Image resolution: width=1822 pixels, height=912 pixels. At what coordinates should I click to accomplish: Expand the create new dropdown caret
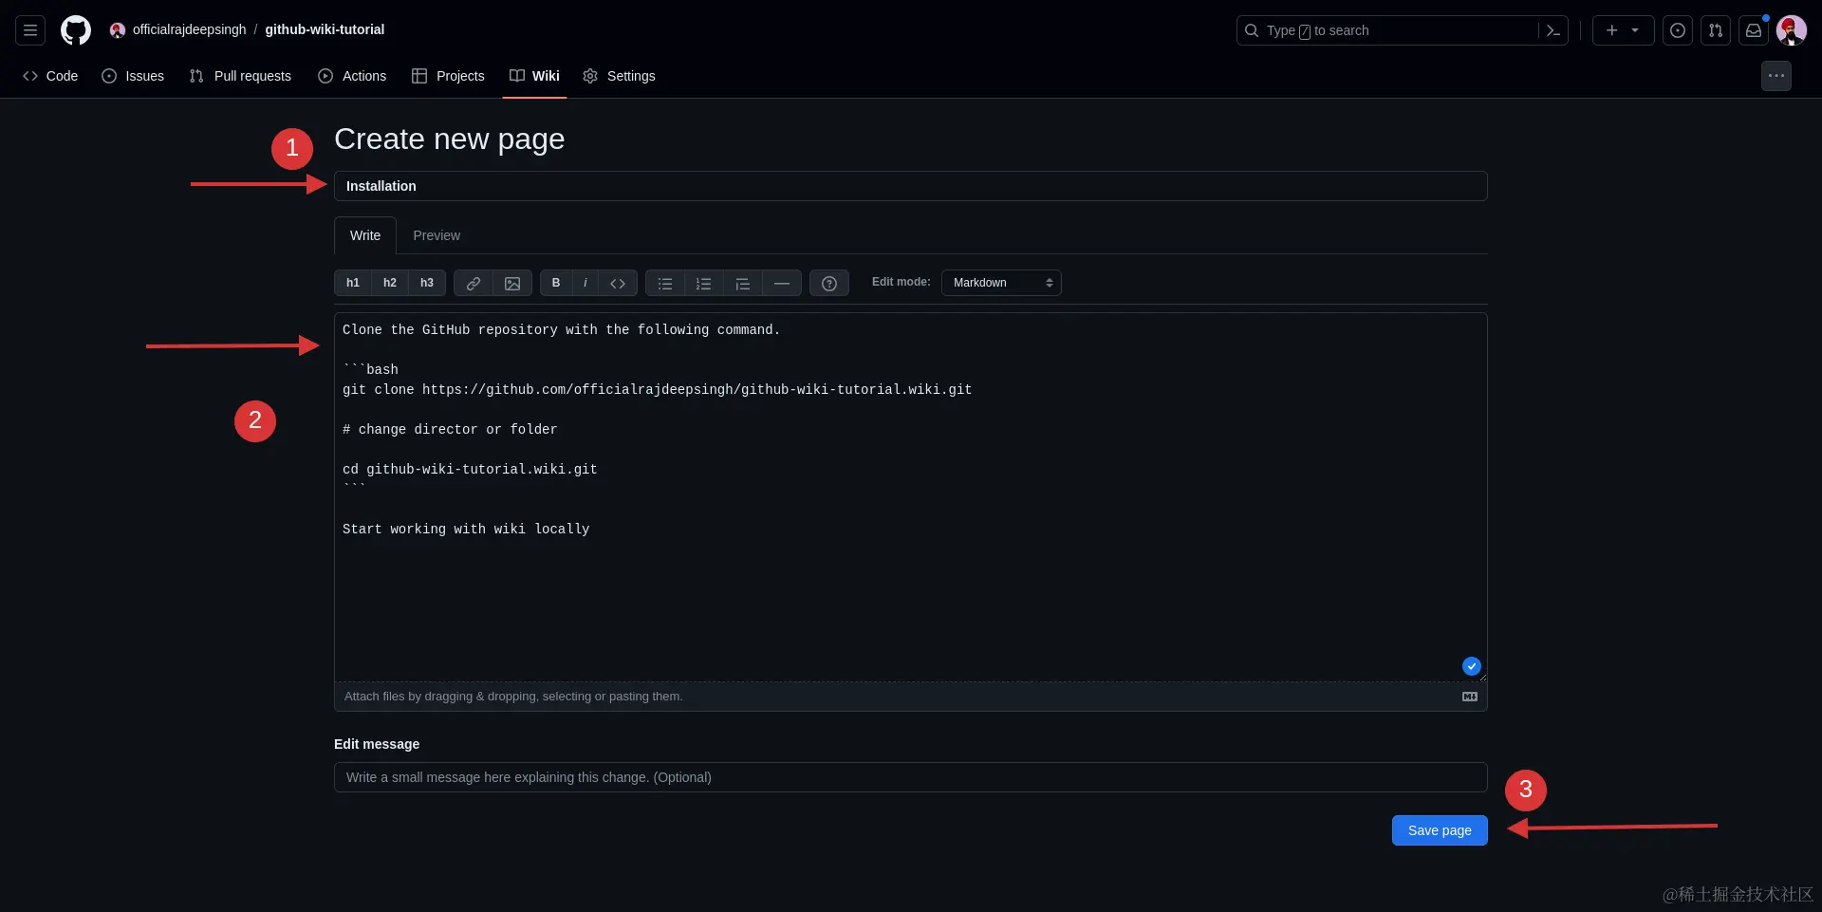[1635, 30]
